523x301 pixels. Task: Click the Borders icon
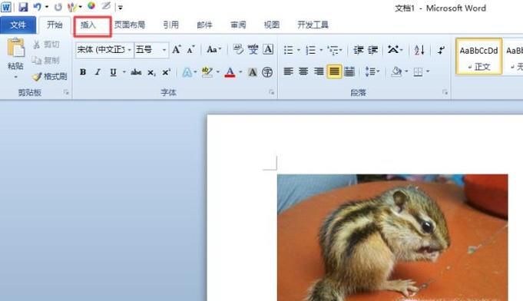tap(418, 71)
